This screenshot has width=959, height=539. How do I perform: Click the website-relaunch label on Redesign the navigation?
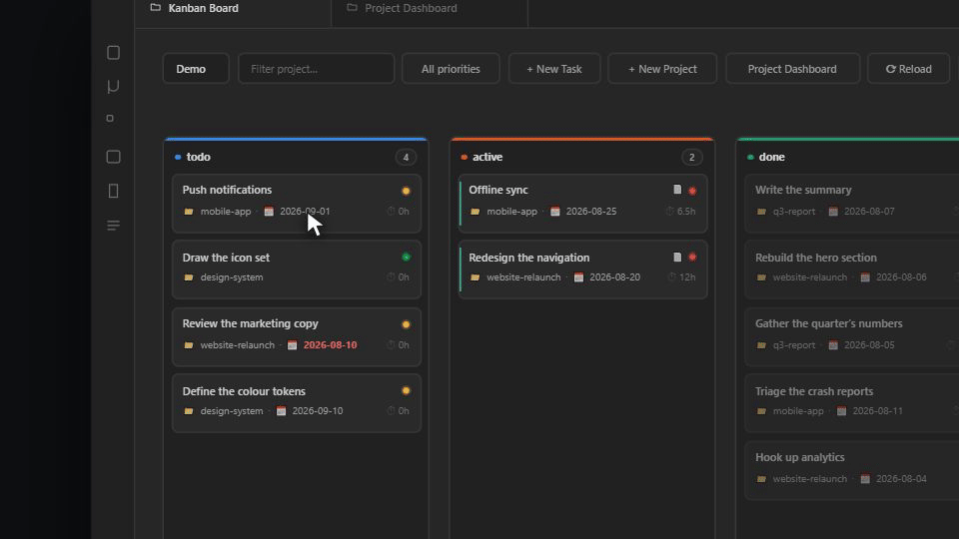(x=523, y=277)
